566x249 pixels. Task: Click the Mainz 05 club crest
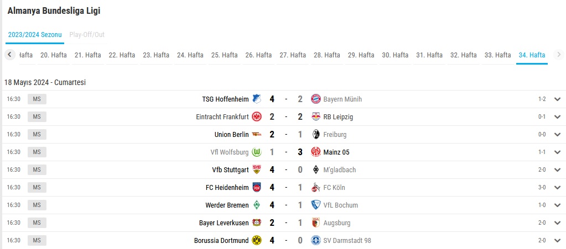[316, 152]
